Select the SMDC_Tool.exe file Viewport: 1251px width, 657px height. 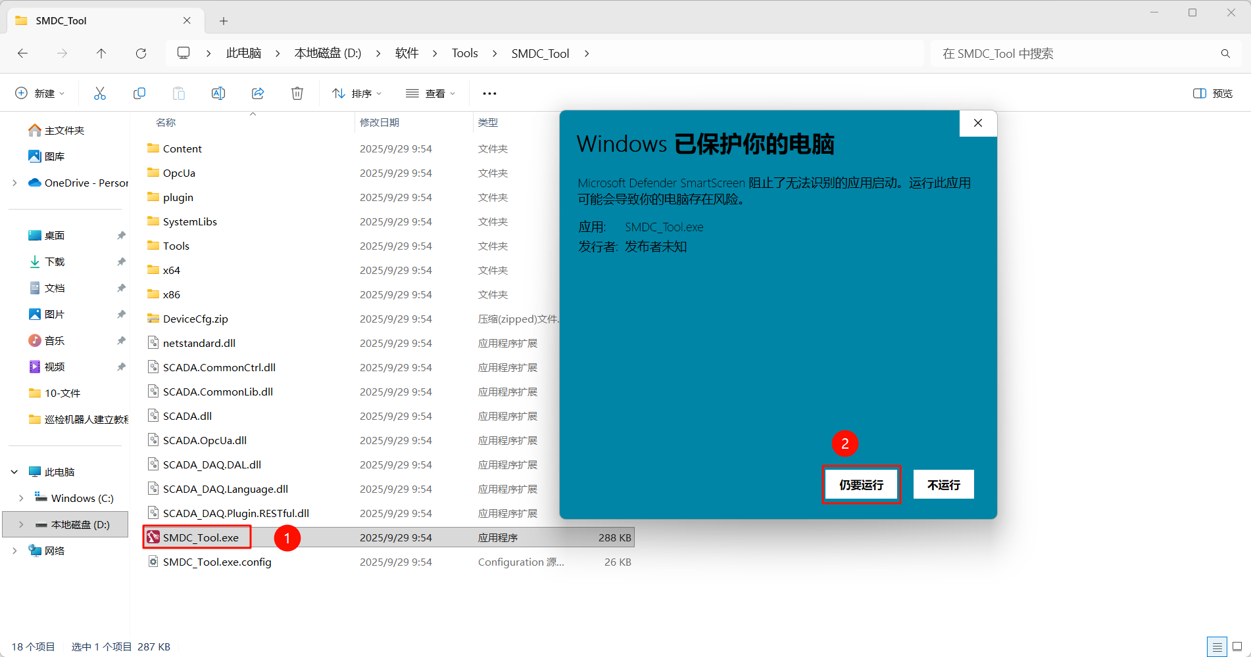pyautogui.click(x=201, y=537)
